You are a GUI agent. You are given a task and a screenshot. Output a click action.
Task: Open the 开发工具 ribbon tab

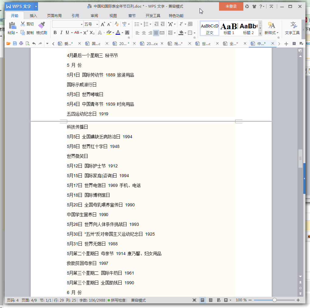pos(153,16)
